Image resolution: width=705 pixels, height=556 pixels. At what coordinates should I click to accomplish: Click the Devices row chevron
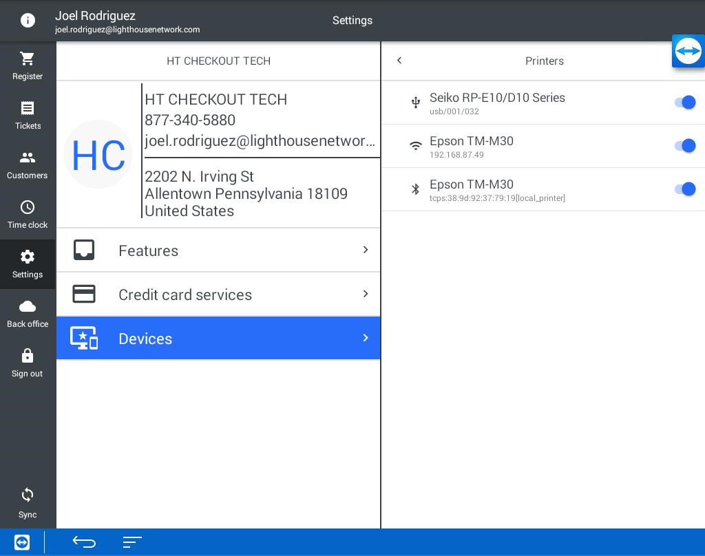coord(366,338)
